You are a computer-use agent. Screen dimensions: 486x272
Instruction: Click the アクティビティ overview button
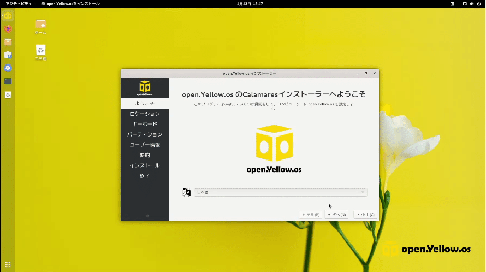[19, 4]
